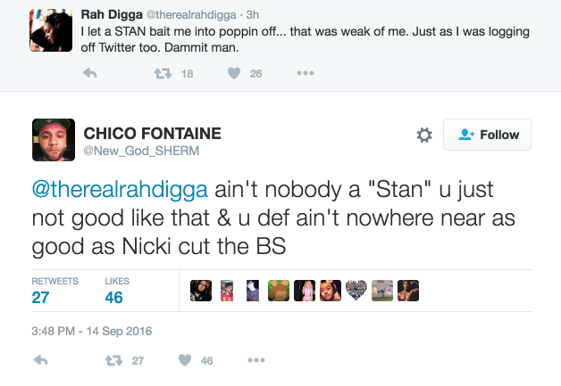Screen dimensions: 561x386
Task: Retweet Rah Digga's tweet
Action: pos(163,74)
